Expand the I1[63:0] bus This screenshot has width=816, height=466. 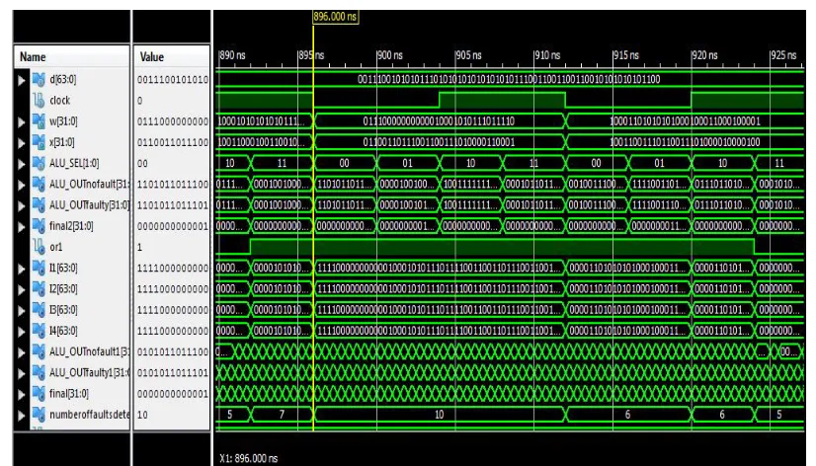22,269
